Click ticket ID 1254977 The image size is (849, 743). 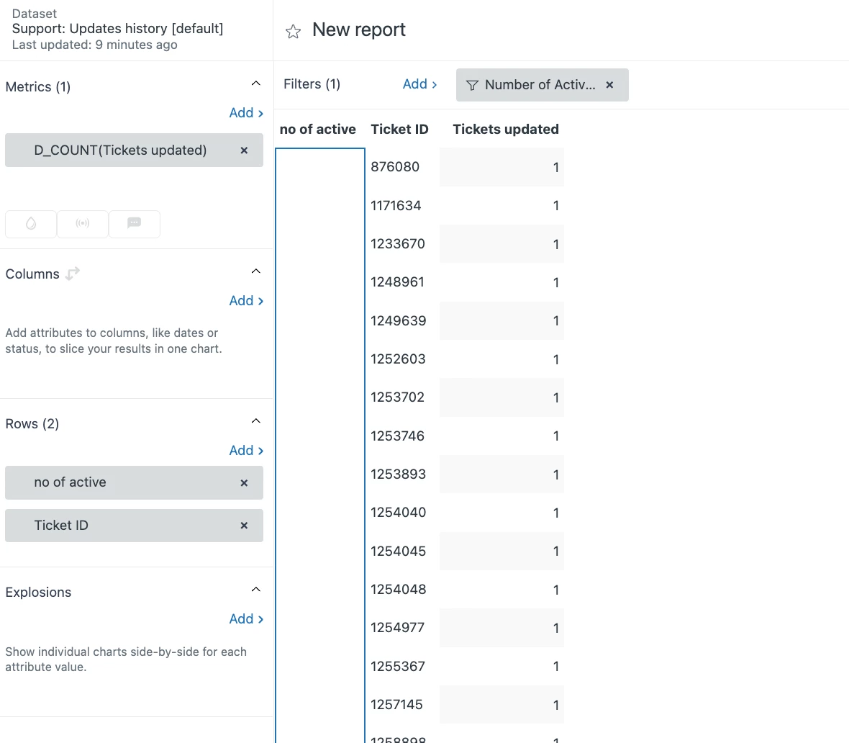(x=397, y=628)
